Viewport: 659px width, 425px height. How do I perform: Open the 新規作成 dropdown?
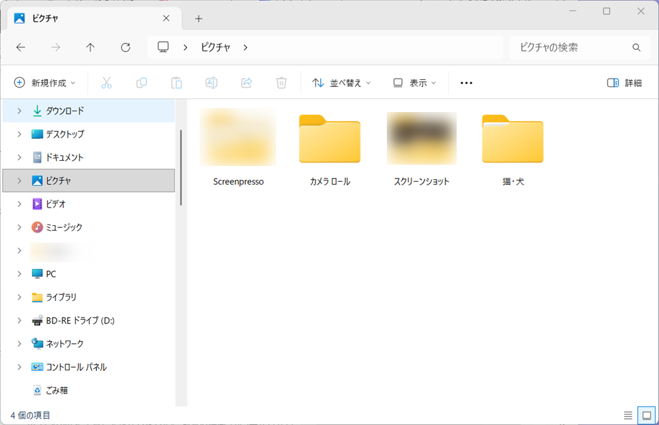44,82
